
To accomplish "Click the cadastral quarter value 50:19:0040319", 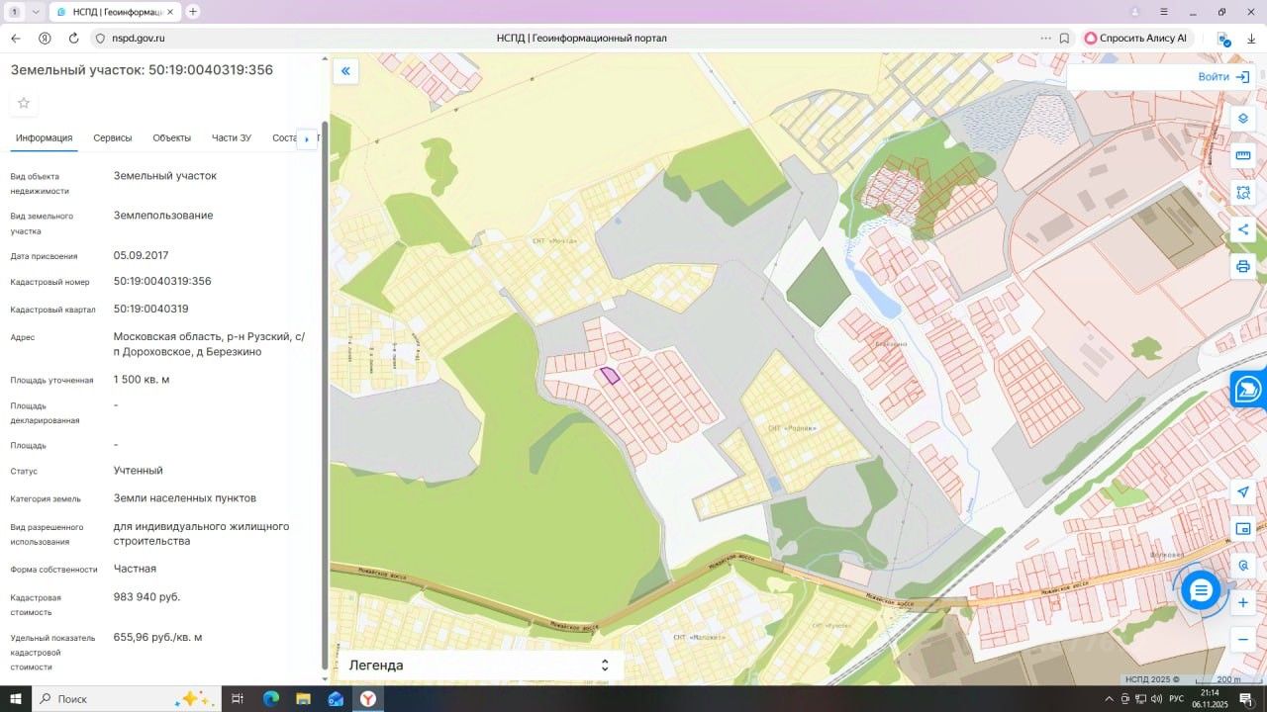I will tap(150, 309).
